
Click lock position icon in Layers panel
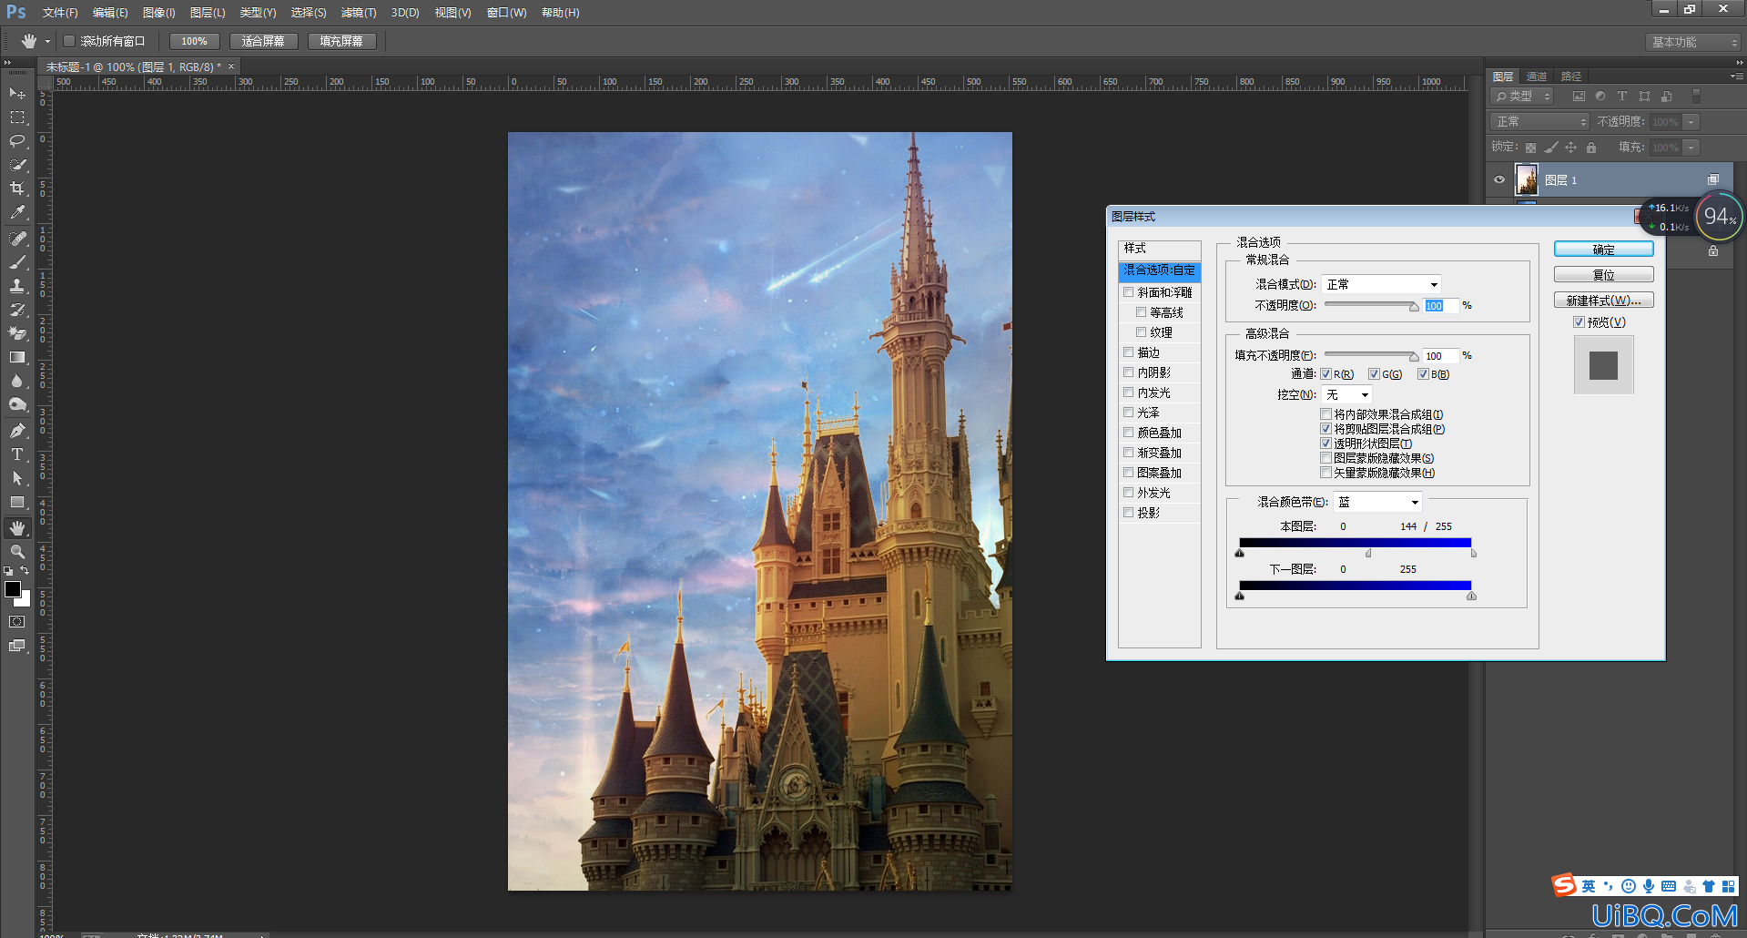click(1570, 148)
